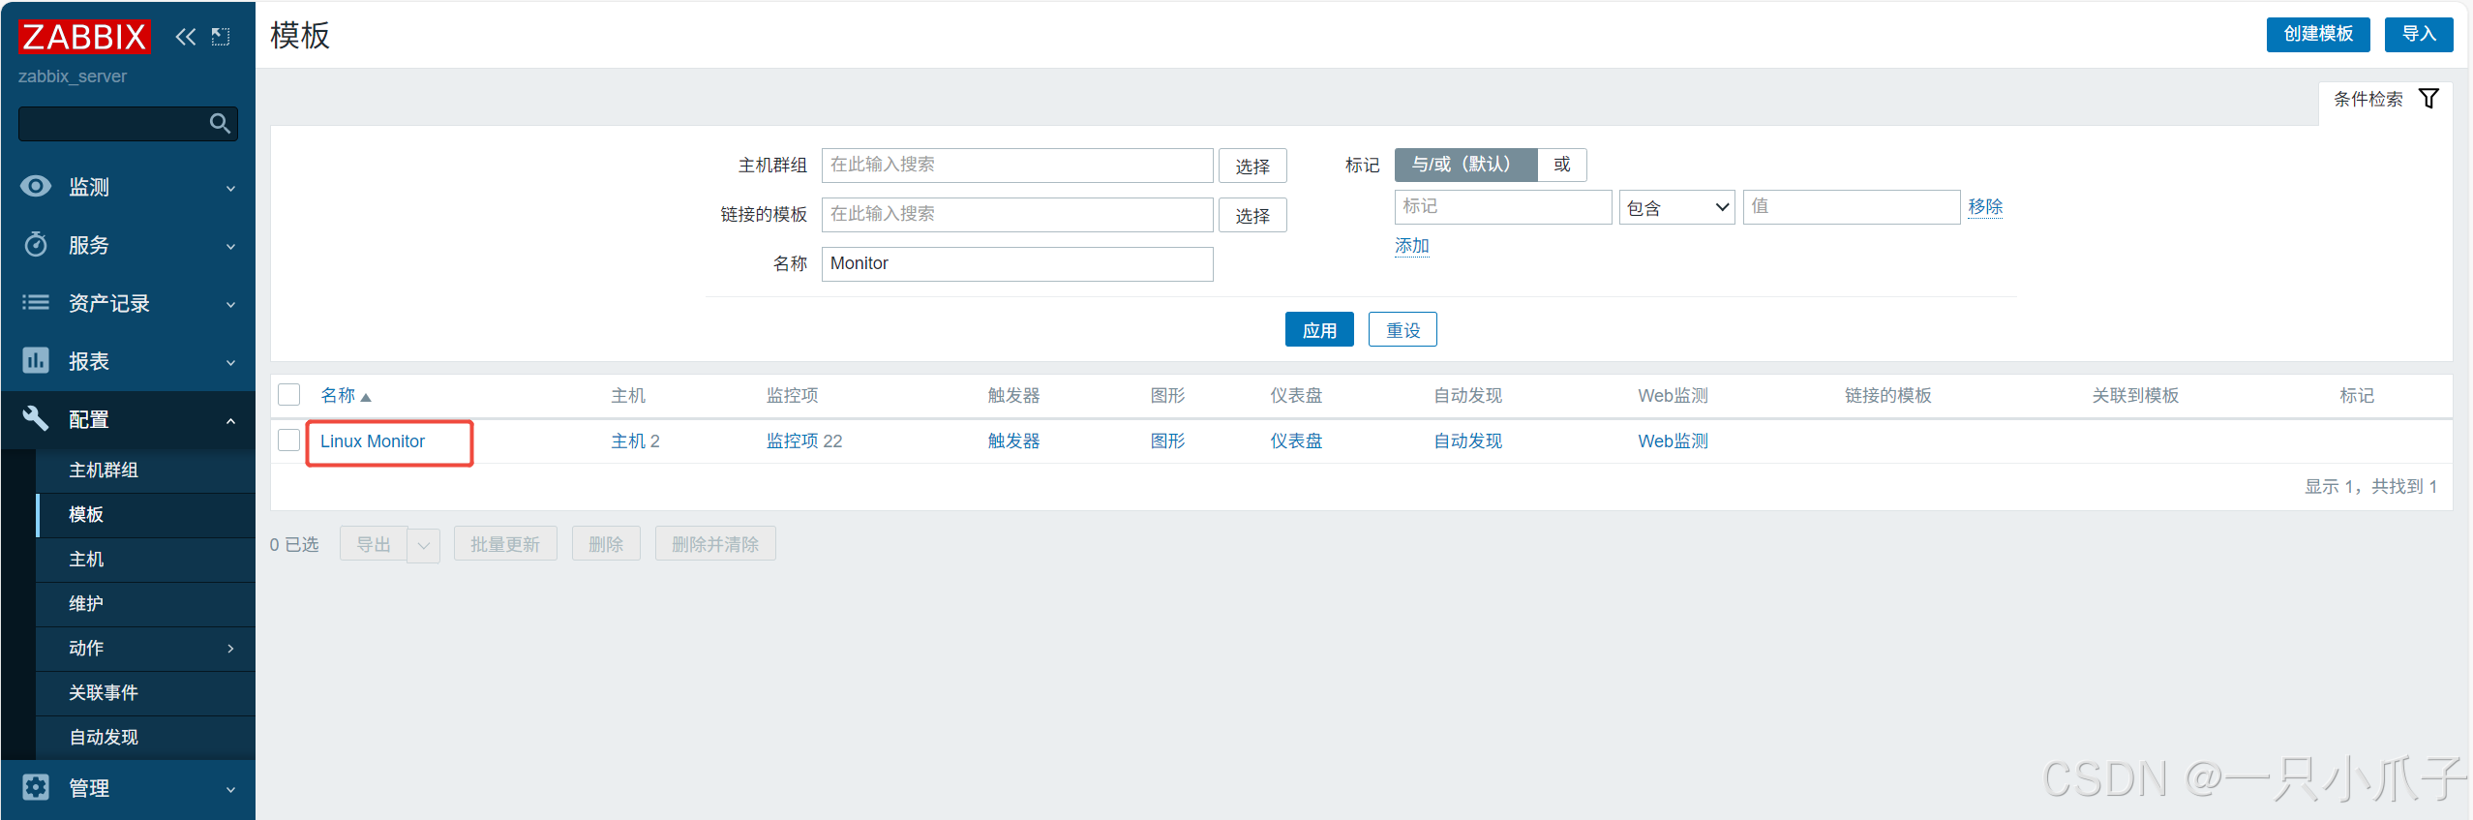Focus the 主机群组 search field
This screenshot has width=2473, height=820.
coord(1017,166)
